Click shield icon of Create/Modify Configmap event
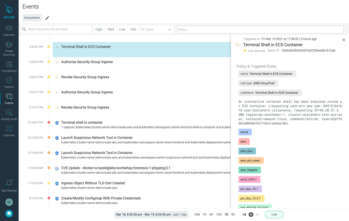 point(57,199)
